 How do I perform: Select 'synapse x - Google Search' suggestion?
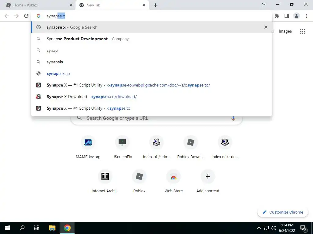coord(152,27)
